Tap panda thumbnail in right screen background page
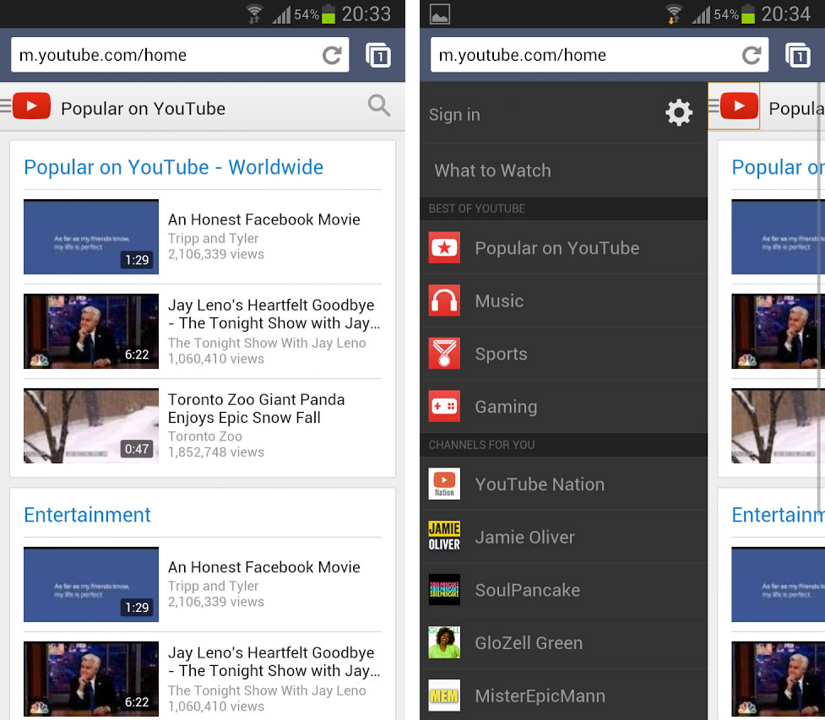The image size is (825, 720). [x=778, y=426]
